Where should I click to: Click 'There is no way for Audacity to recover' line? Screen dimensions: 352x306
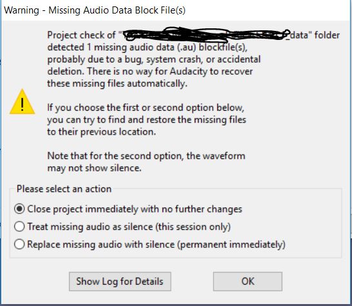click(170, 72)
